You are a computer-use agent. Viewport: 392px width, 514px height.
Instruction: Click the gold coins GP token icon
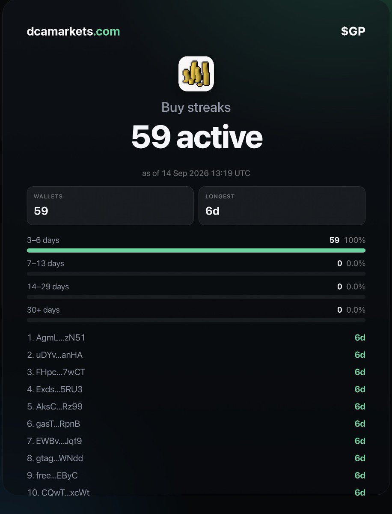[x=196, y=74]
